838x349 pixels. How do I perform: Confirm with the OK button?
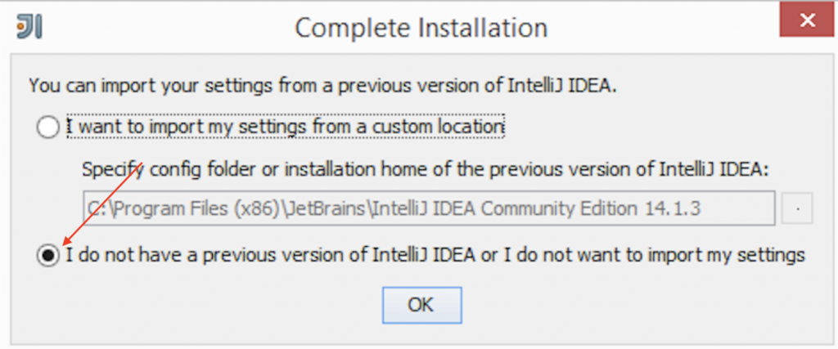point(421,305)
